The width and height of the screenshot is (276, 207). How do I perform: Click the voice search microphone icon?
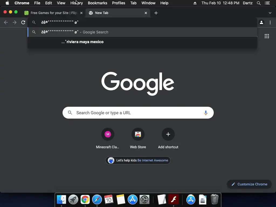point(206,113)
